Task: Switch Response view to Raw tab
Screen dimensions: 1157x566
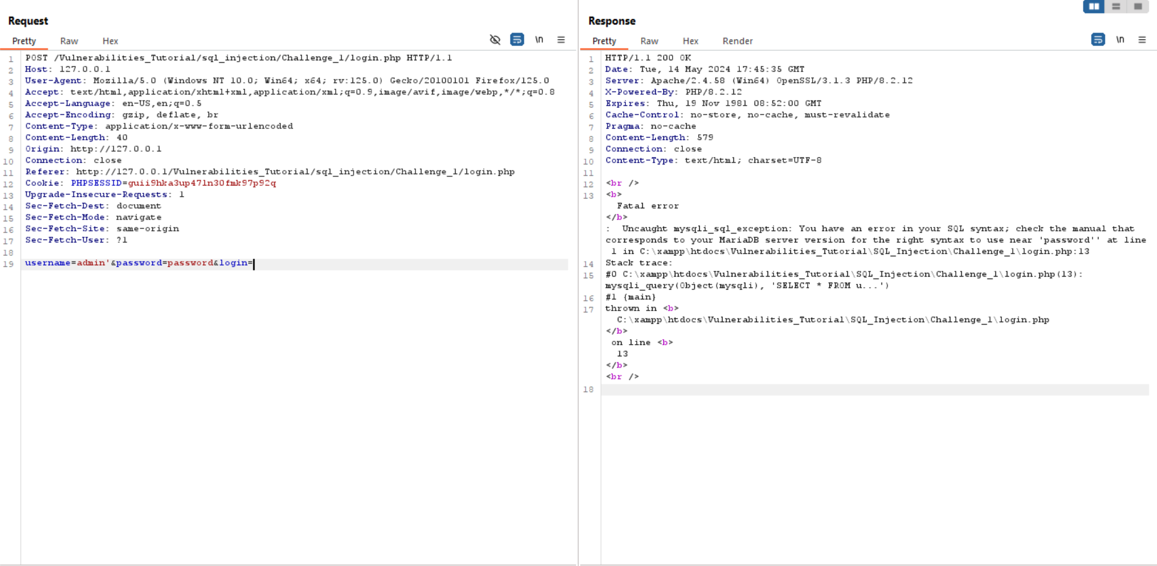Action: [x=649, y=41]
